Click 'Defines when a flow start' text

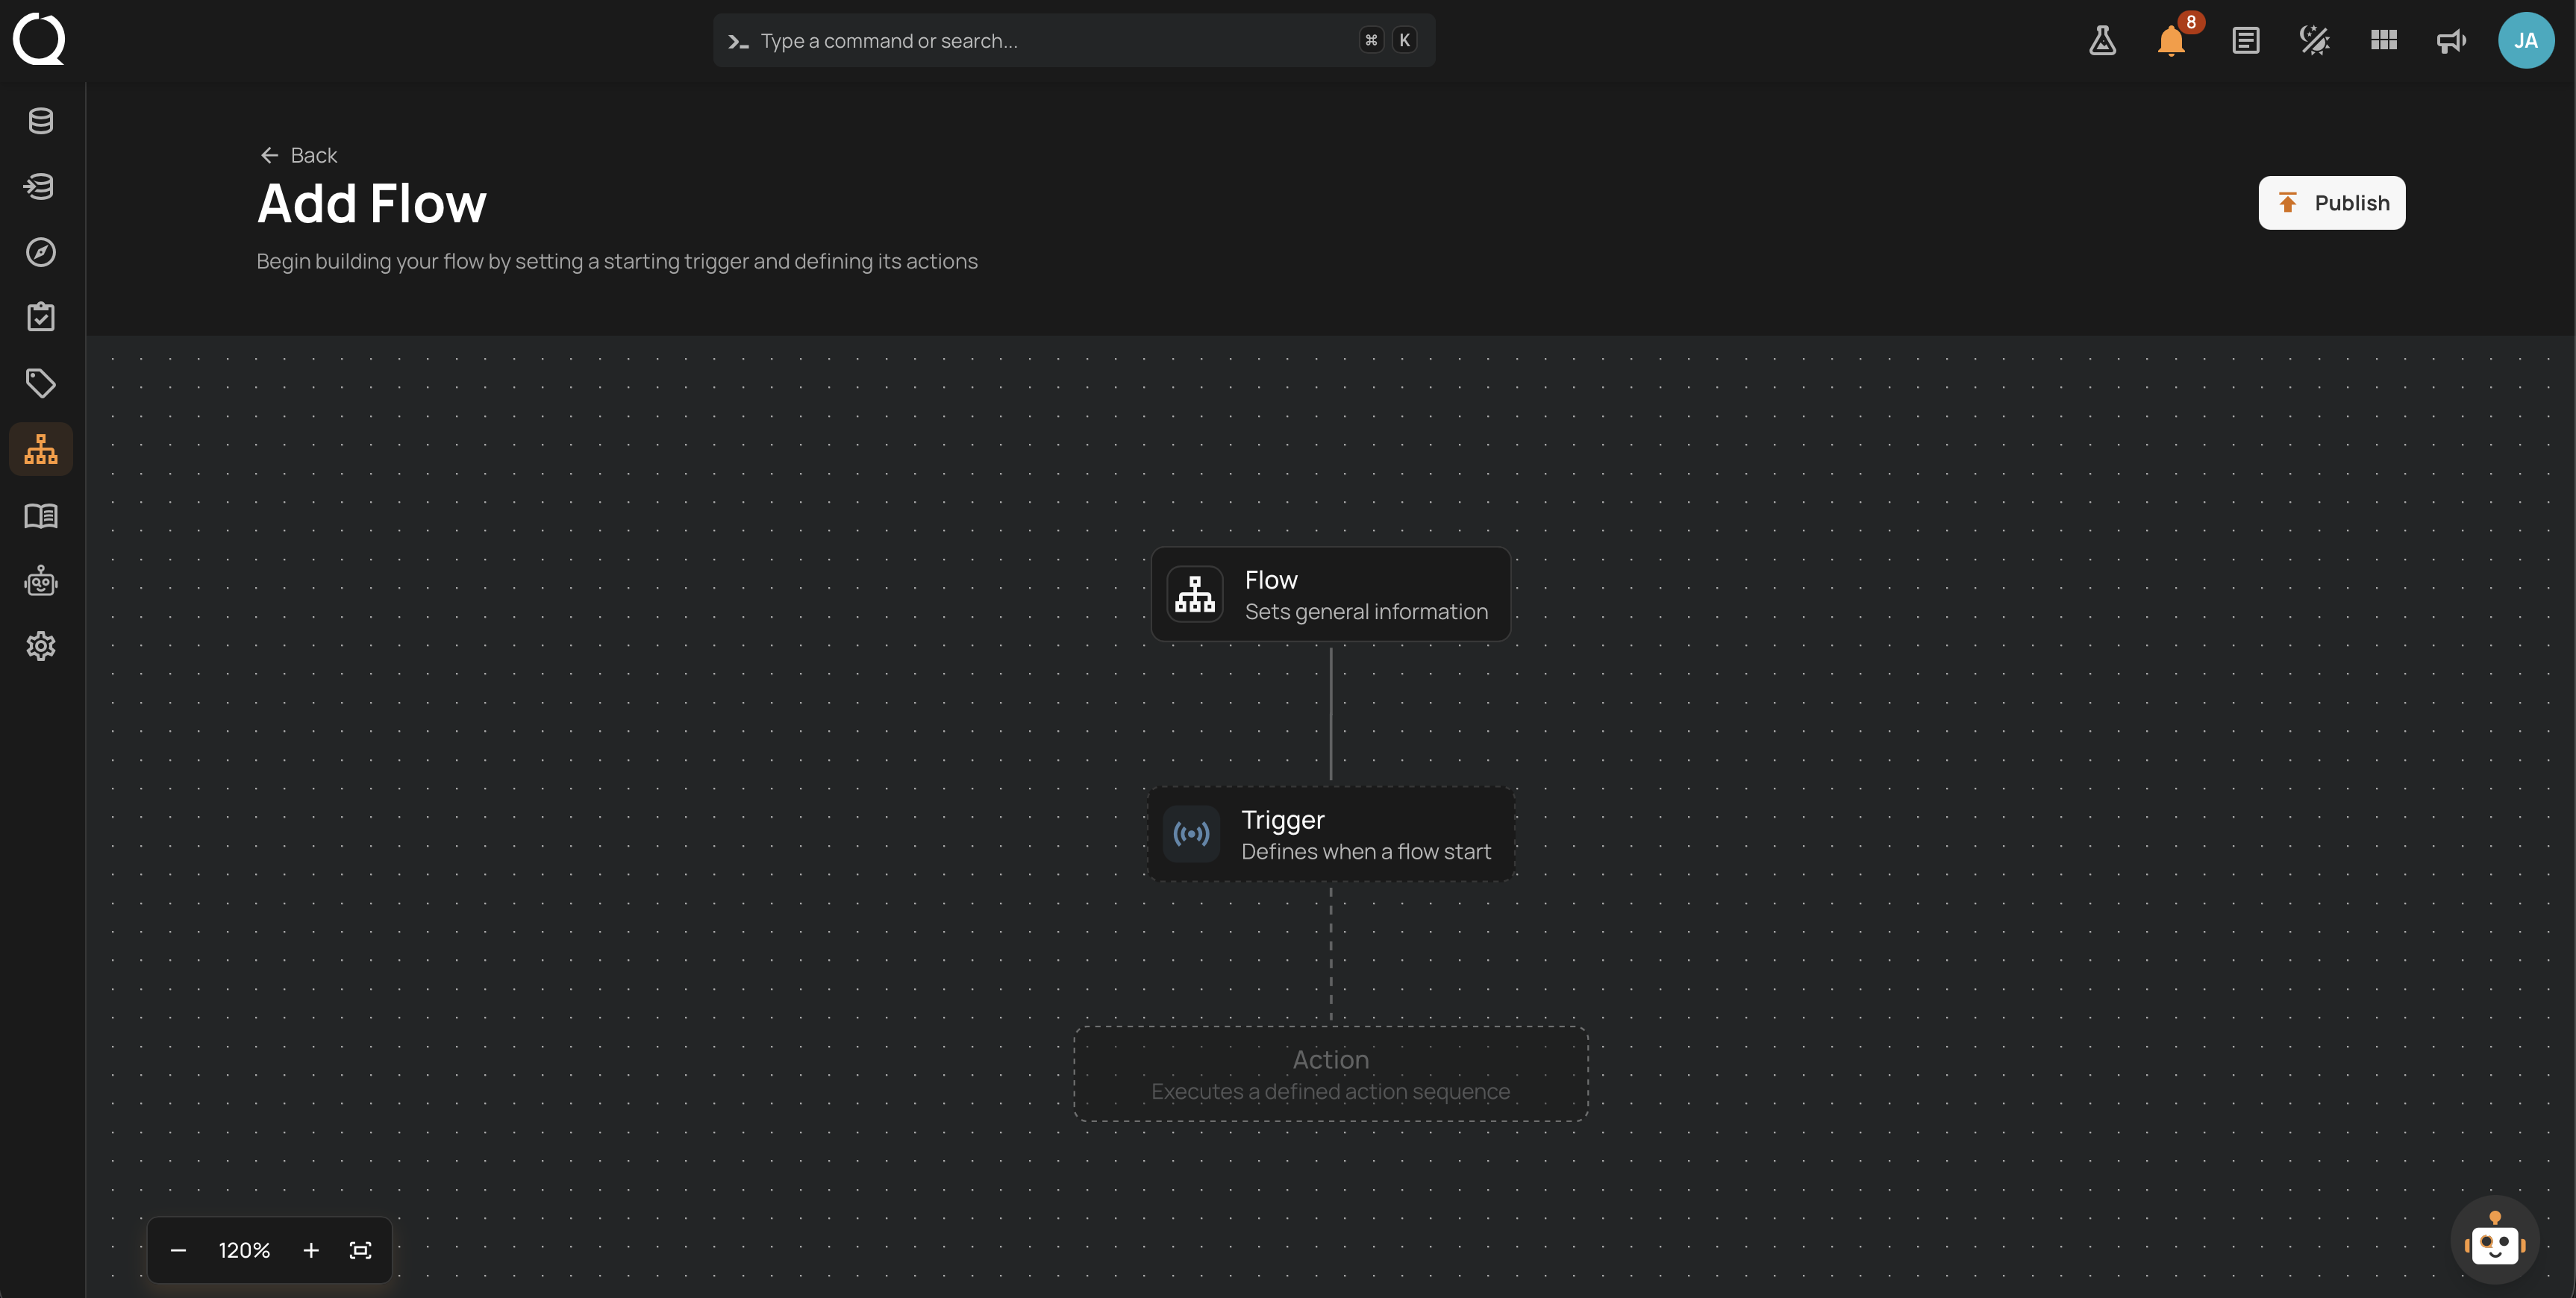coord(1365,851)
